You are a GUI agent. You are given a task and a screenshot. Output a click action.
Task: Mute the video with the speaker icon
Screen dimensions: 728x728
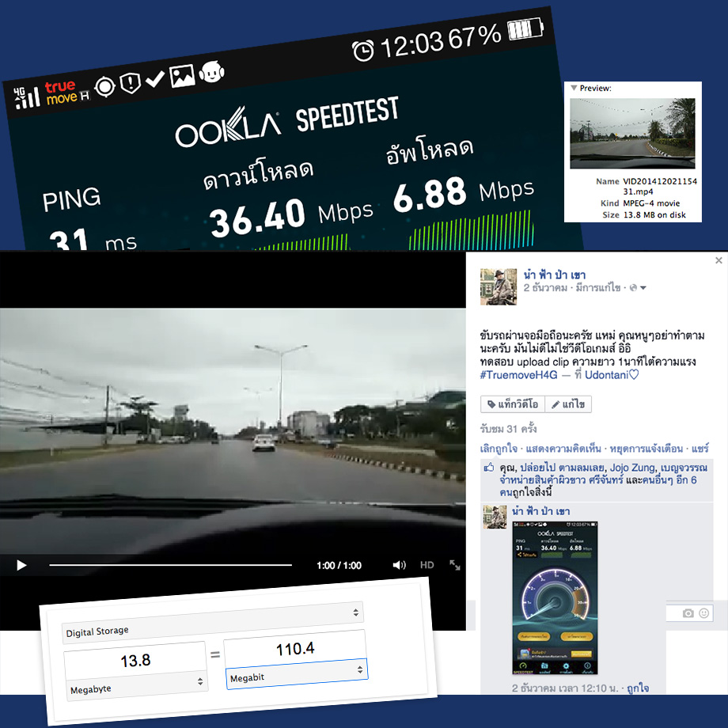tap(399, 565)
